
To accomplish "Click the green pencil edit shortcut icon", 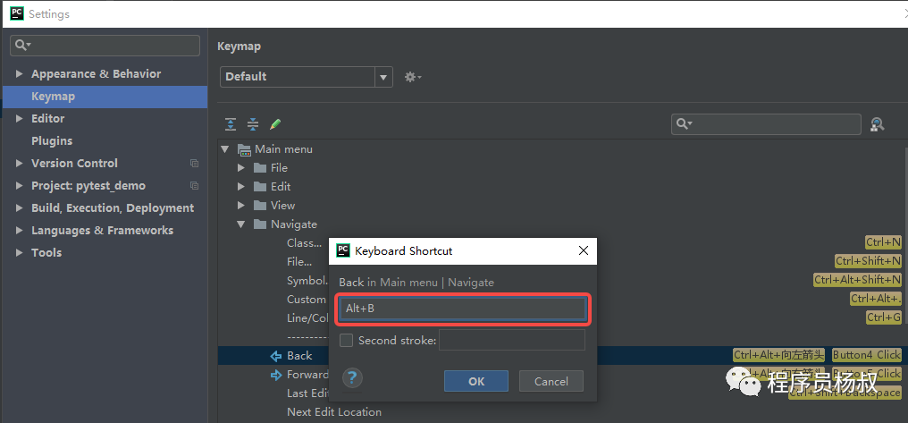I will click(x=275, y=124).
